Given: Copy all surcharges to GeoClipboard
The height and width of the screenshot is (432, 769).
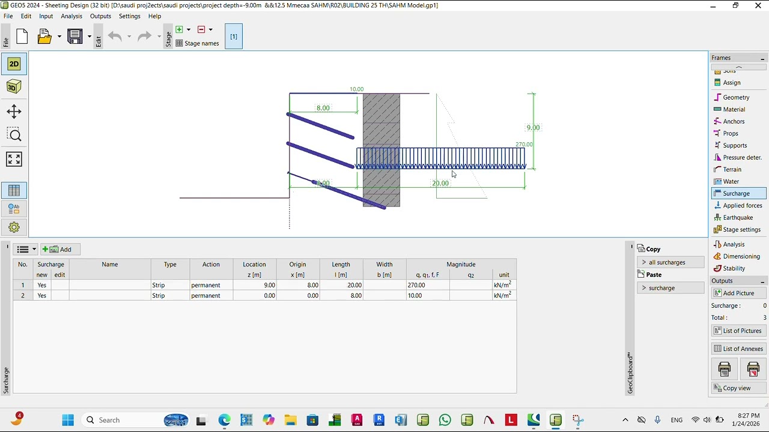Looking at the screenshot, I should (670, 262).
